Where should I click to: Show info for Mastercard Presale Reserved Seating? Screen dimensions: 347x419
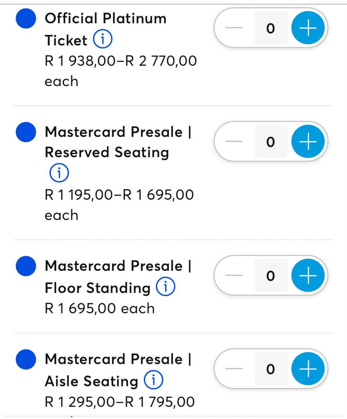59,172
